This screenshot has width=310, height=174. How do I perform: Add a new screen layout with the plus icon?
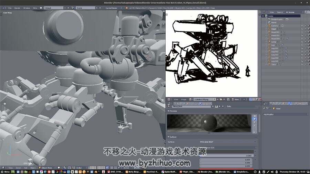pos(65,8)
